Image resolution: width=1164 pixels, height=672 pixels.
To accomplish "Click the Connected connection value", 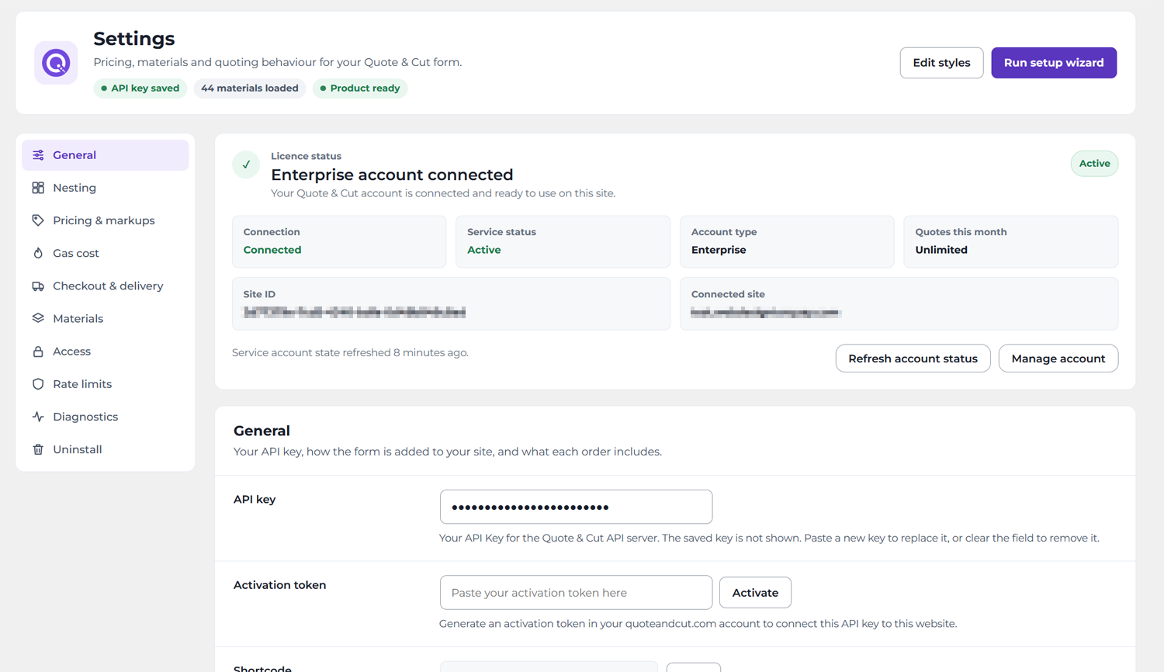I will pos(272,250).
